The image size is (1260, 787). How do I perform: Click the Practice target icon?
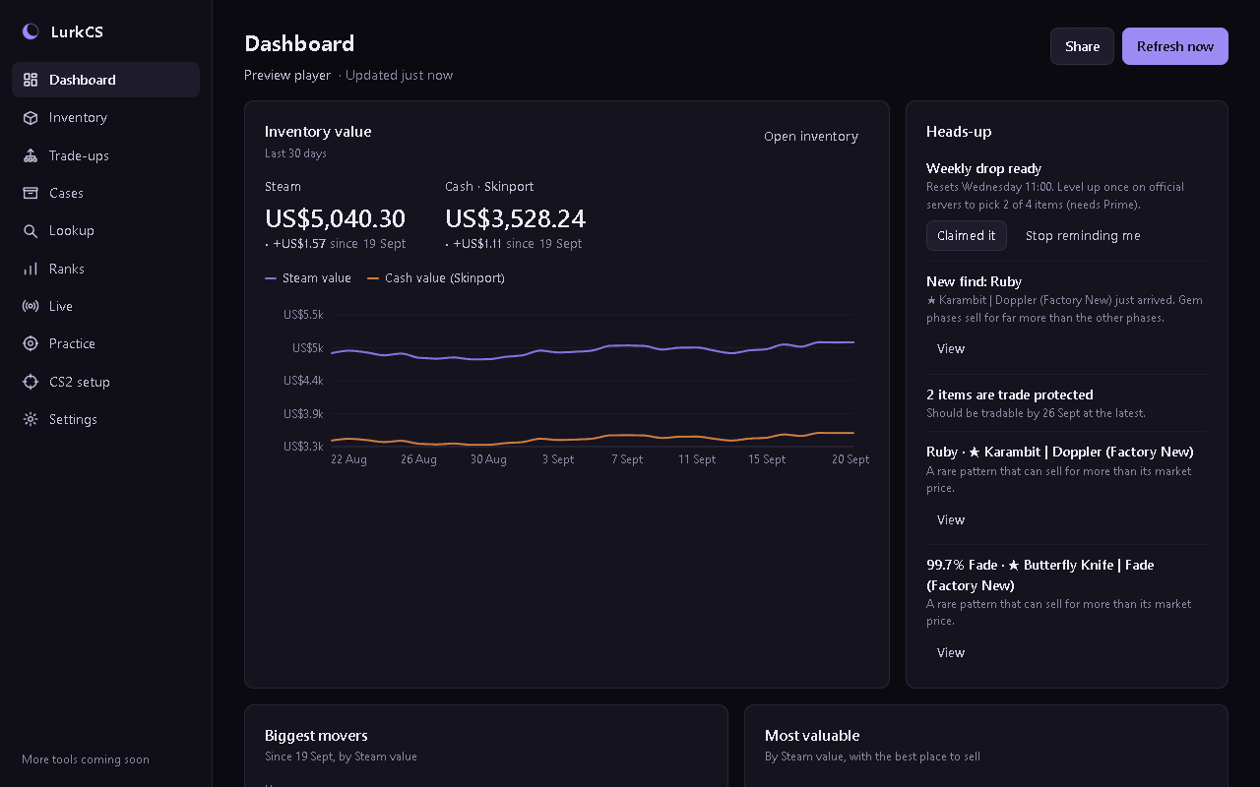31,343
